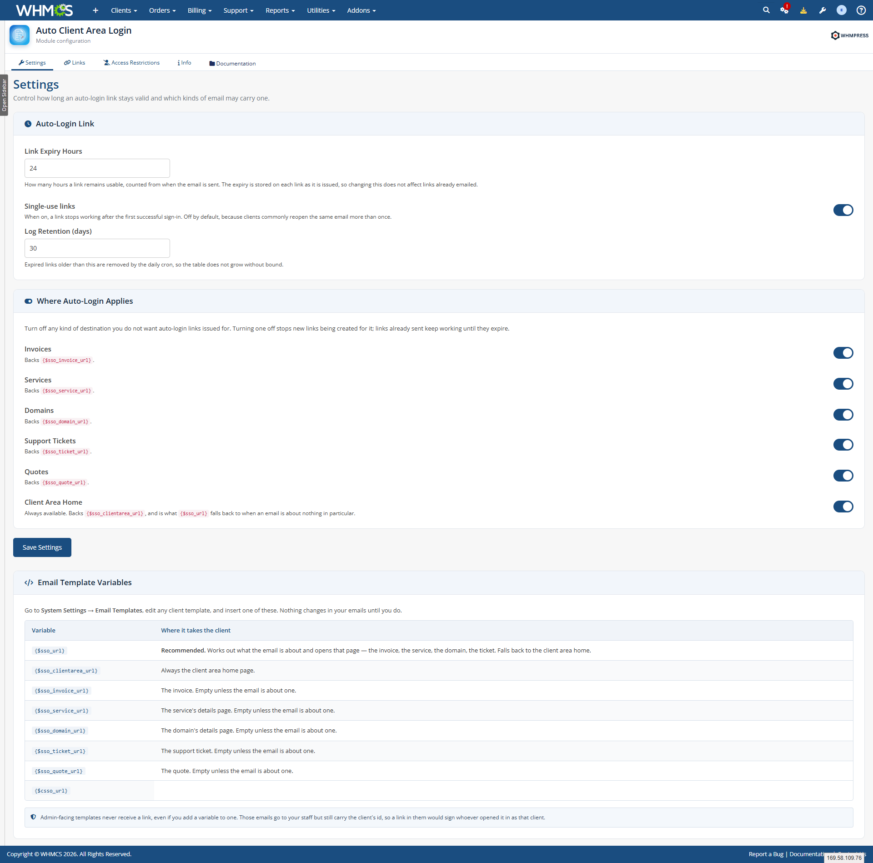Go to the Info tab
Screen dimensions: 873x863
(x=184, y=63)
